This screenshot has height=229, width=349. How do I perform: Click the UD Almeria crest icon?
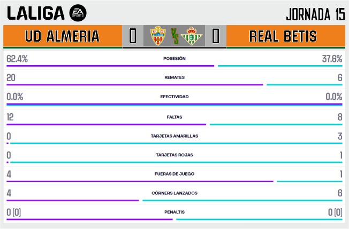(158, 36)
